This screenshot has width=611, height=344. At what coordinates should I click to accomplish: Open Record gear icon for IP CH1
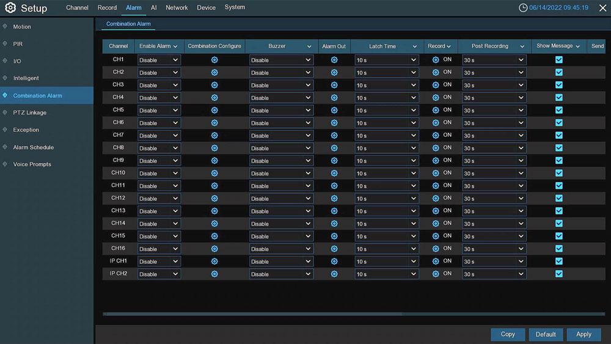click(x=436, y=262)
